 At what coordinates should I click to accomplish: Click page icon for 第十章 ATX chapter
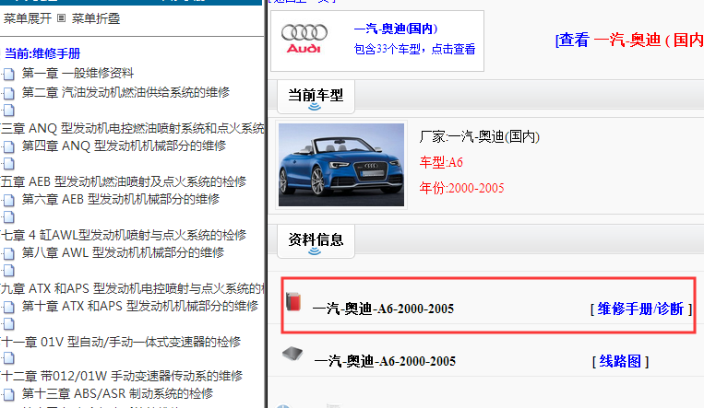[x=9, y=307]
